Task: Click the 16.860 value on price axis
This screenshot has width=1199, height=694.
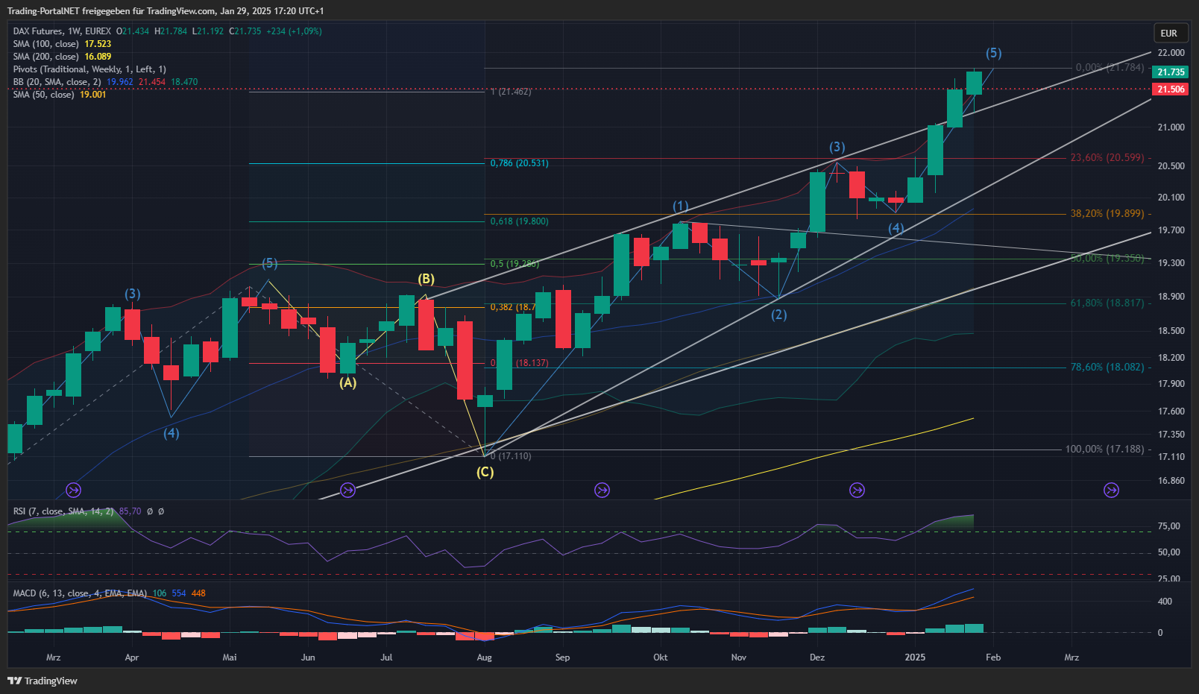Action: 1171,481
